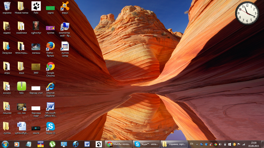Select the Microsoft Office Word desktop shortcut

point(50,107)
